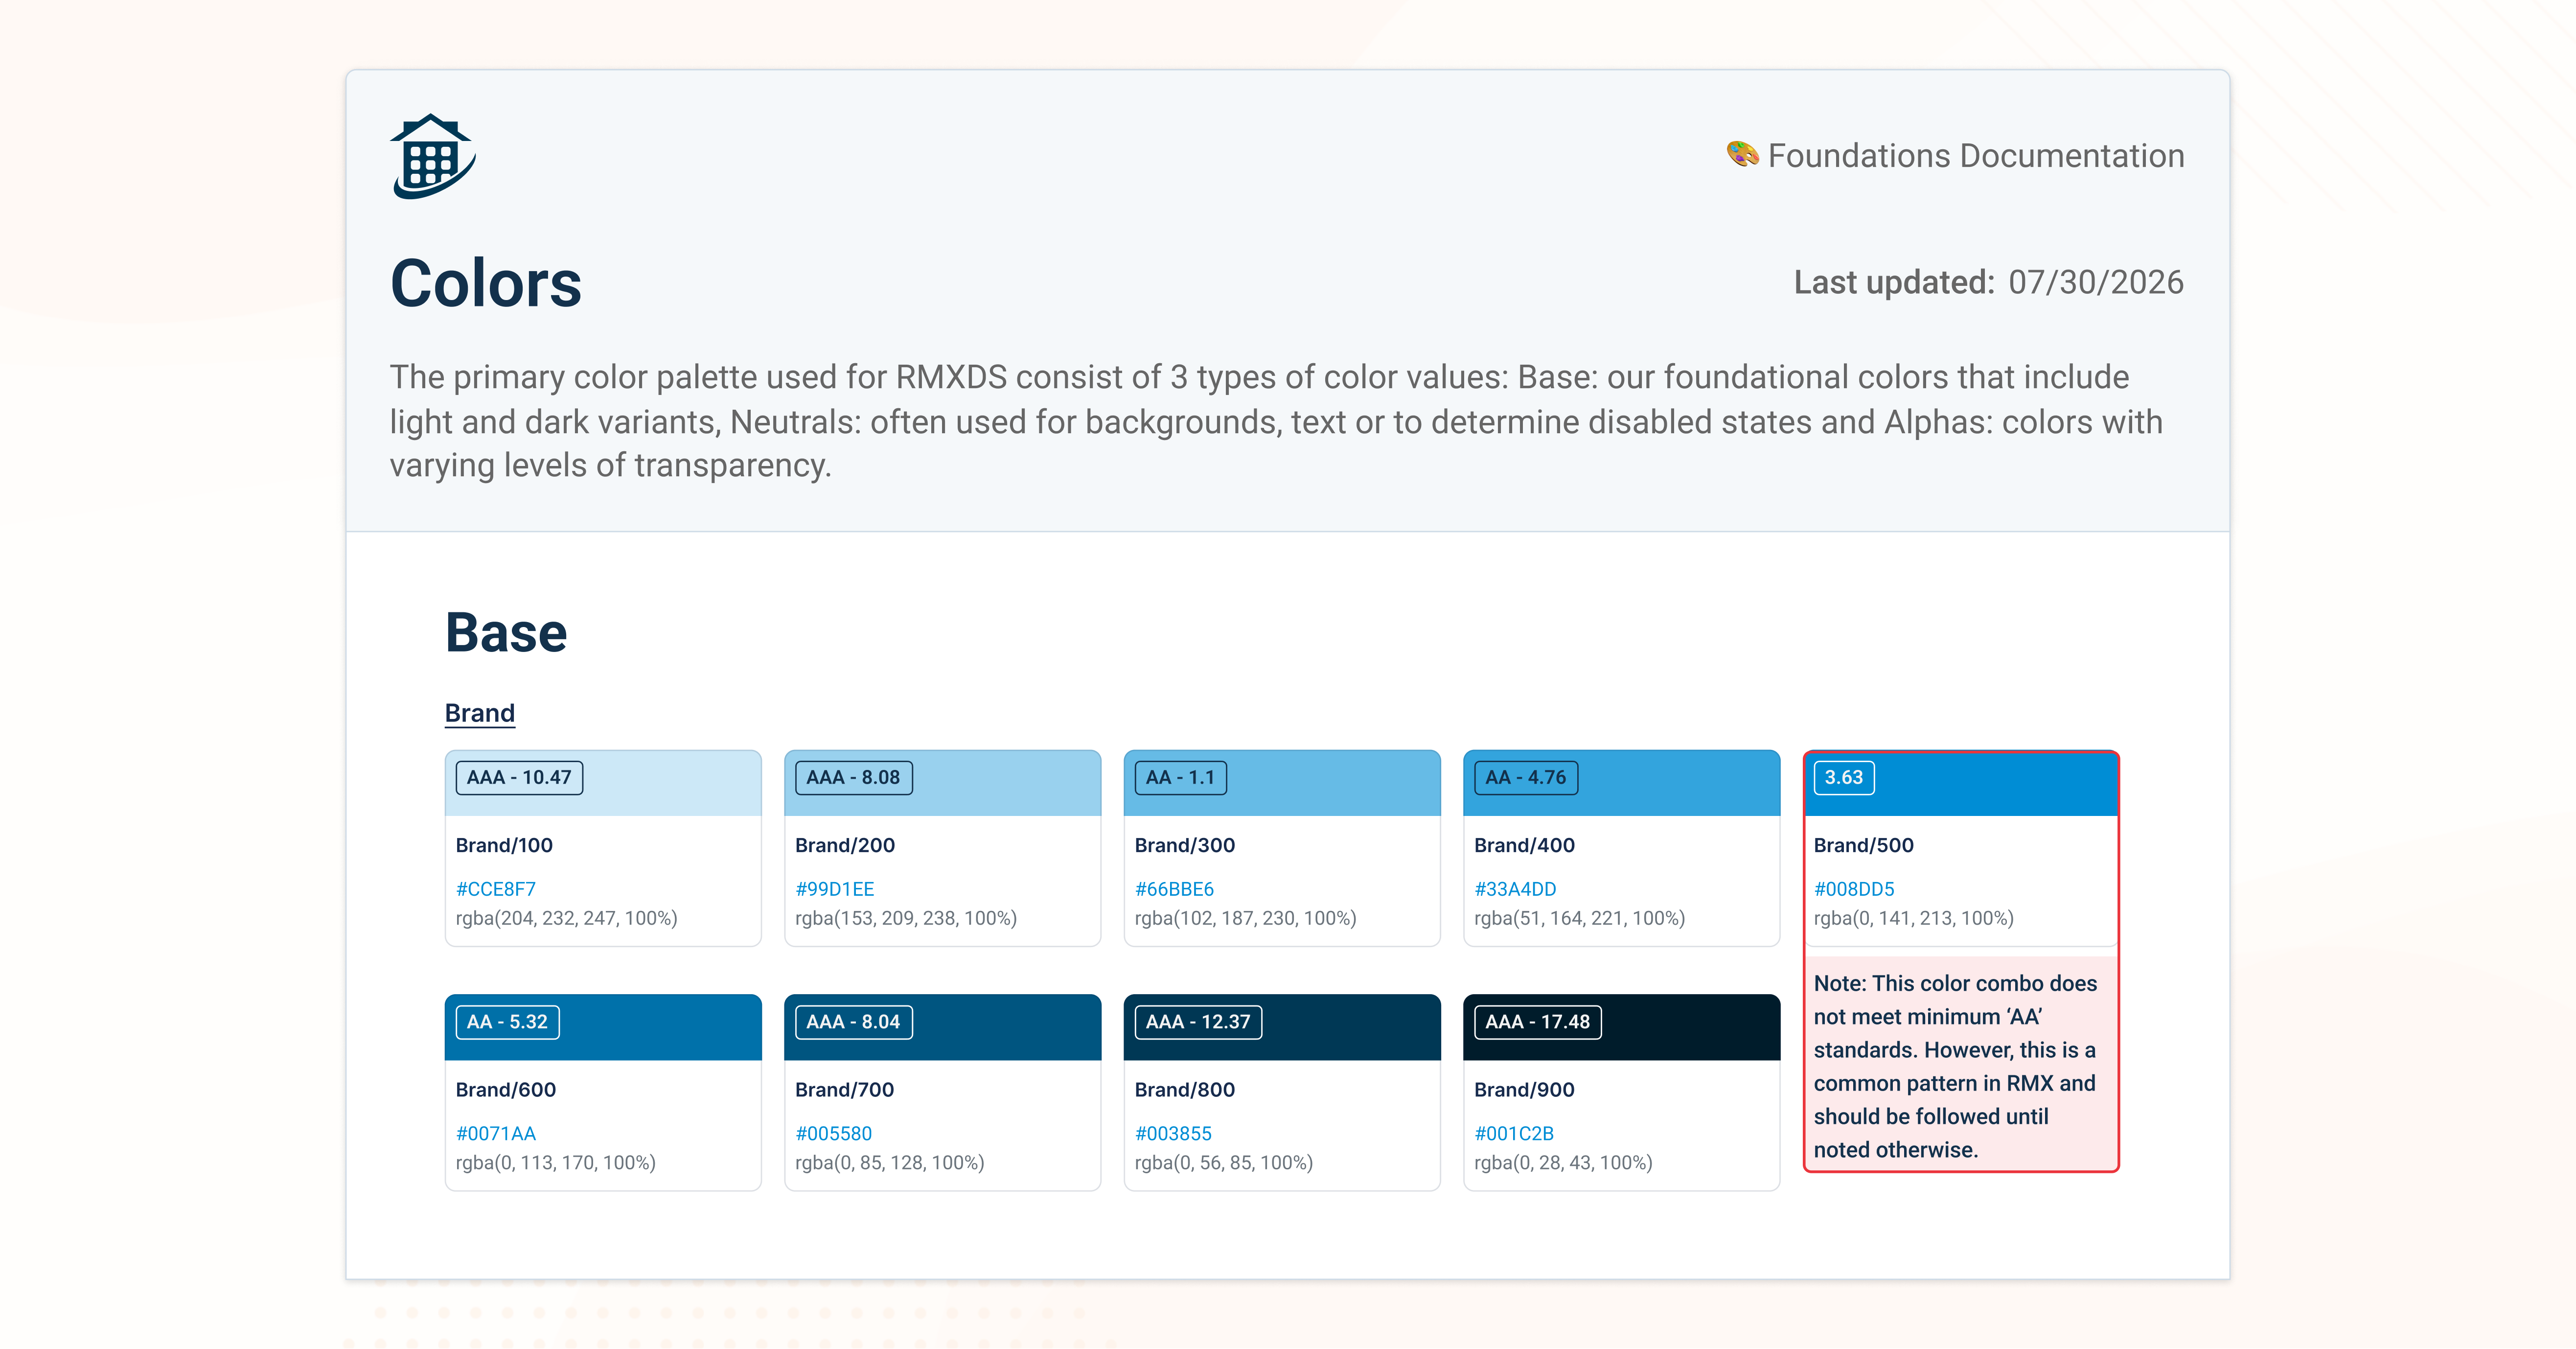Click the AAA - 8.04 contrast badge

[x=853, y=1022]
